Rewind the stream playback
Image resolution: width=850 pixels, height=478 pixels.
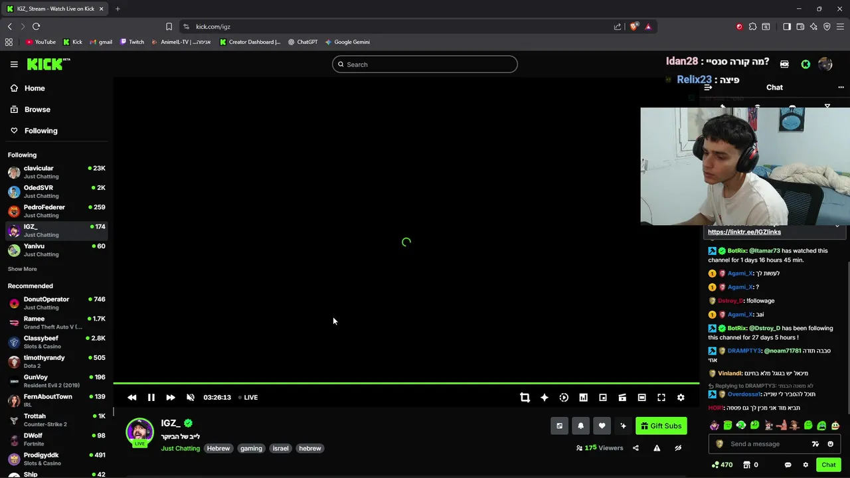tap(132, 397)
